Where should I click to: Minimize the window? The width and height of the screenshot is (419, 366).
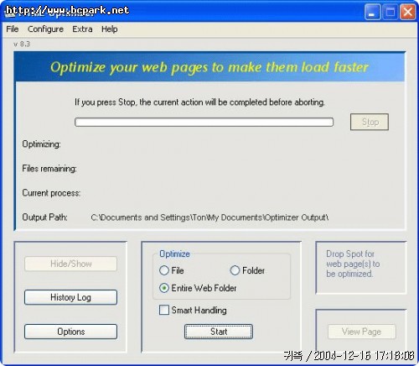pos(372,13)
